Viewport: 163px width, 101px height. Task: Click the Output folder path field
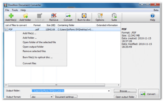pos(70,91)
